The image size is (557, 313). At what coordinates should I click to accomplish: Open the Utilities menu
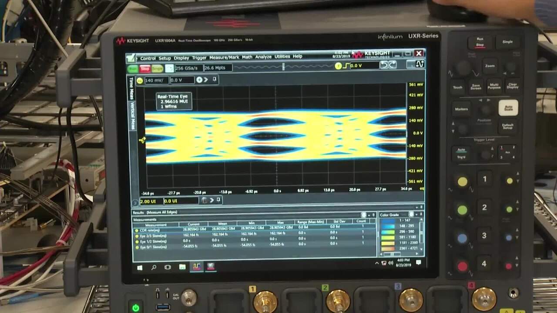click(x=282, y=57)
